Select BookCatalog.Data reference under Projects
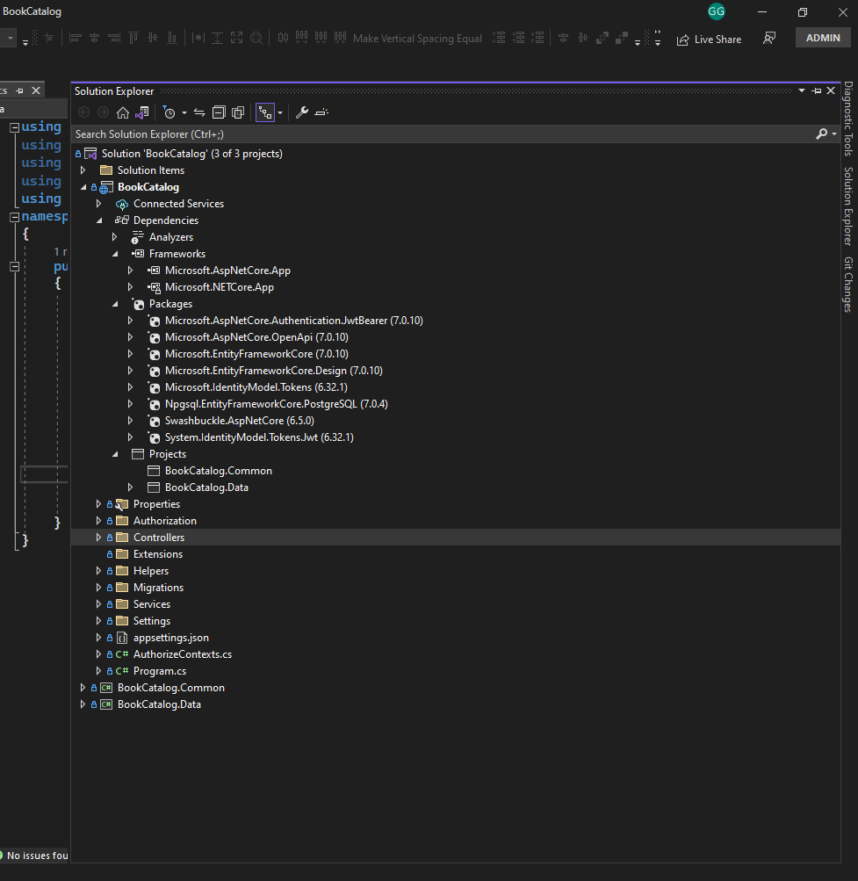858x881 pixels. tap(206, 487)
